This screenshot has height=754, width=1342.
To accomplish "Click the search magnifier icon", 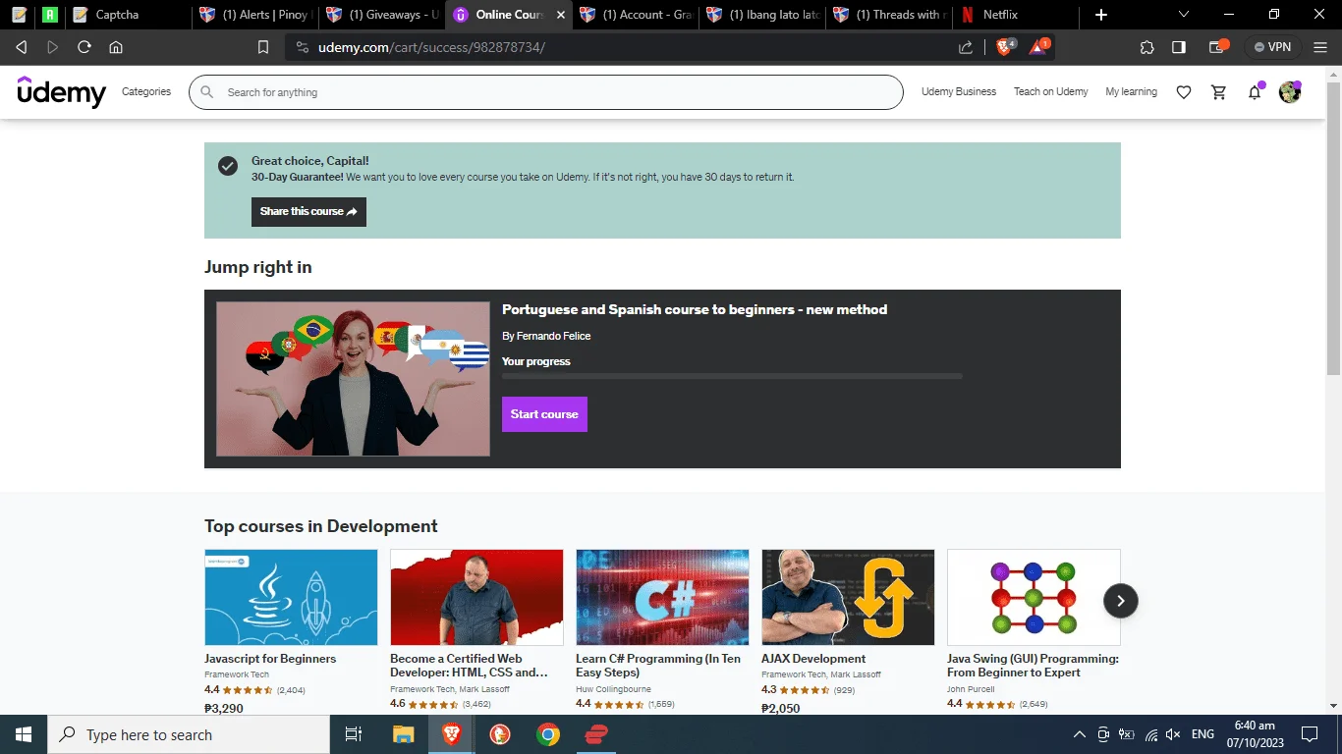I will pyautogui.click(x=206, y=92).
